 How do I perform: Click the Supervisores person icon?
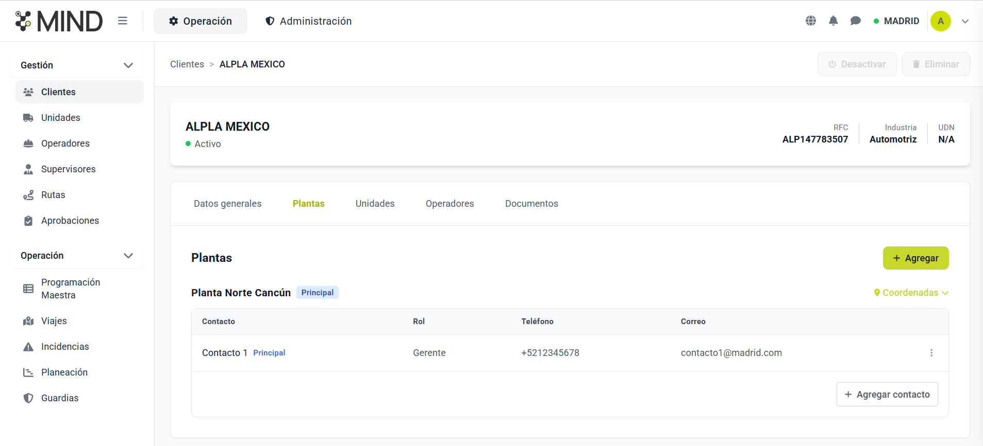28,169
